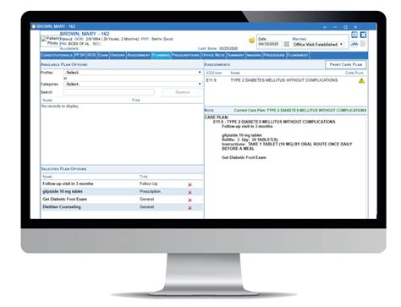Select the Dietitian Counseling row
The height and width of the screenshot is (307, 401).
[x=122, y=207]
